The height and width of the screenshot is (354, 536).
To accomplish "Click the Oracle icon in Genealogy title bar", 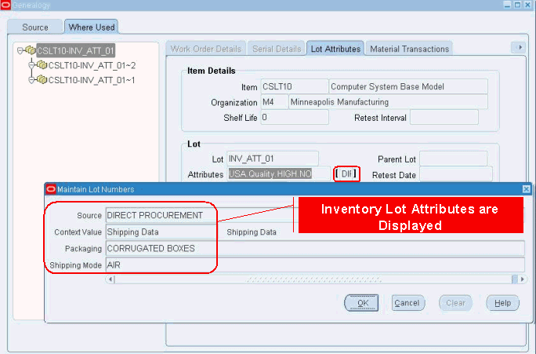I will (5, 5).
